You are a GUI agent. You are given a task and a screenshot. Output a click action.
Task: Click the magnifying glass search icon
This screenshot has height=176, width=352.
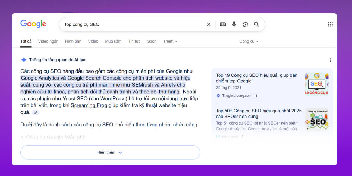pos(257,24)
